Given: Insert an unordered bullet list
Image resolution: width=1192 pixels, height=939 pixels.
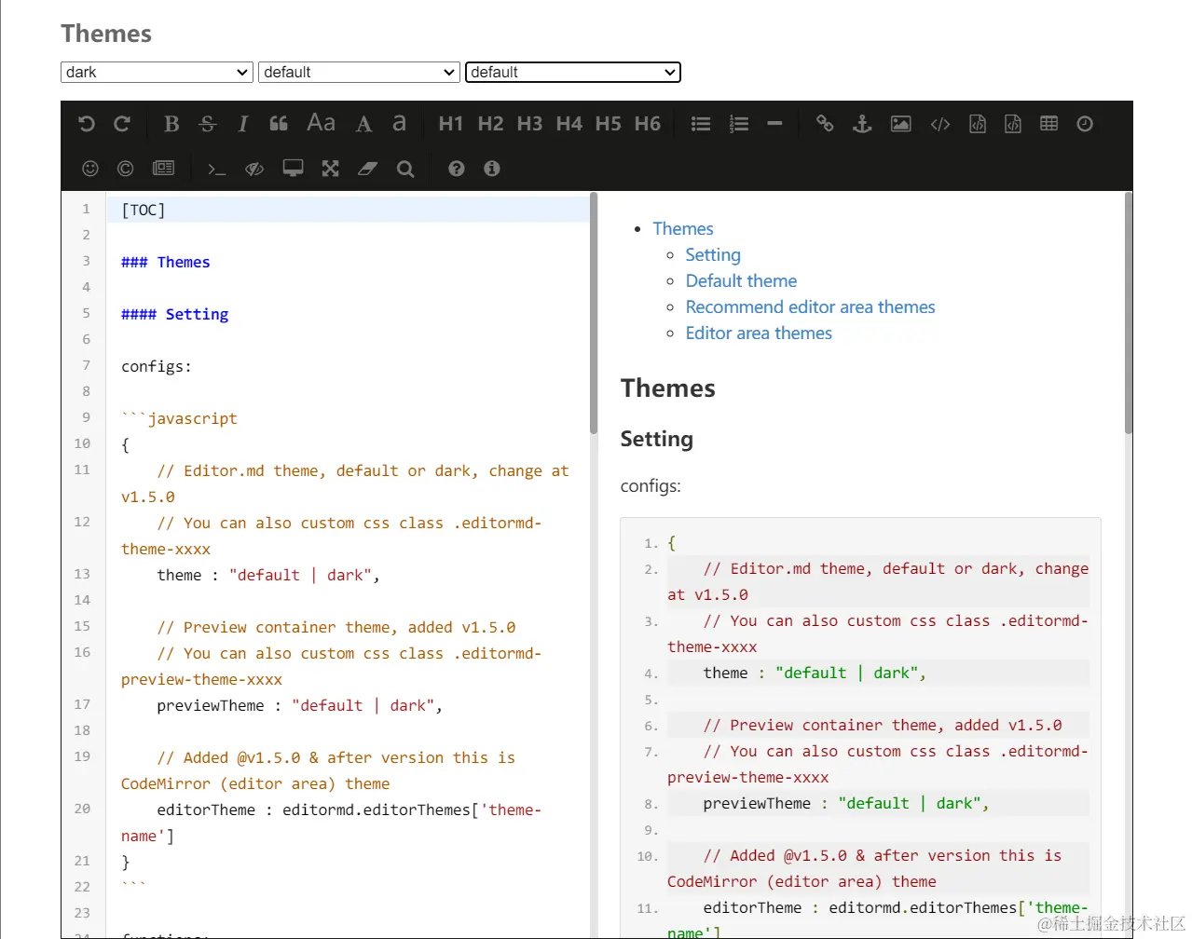Looking at the screenshot, I should [701, 124].
